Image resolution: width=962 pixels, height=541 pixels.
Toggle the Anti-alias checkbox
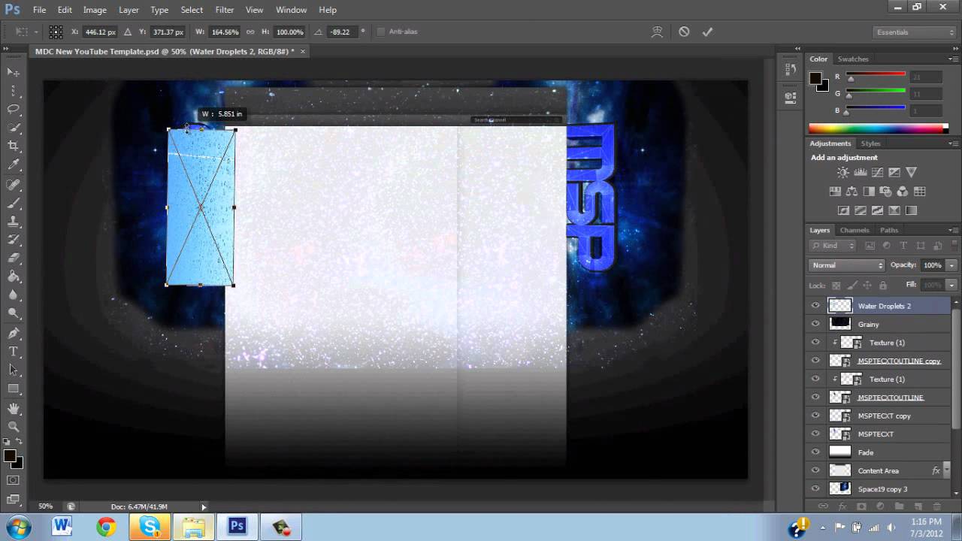380,32
